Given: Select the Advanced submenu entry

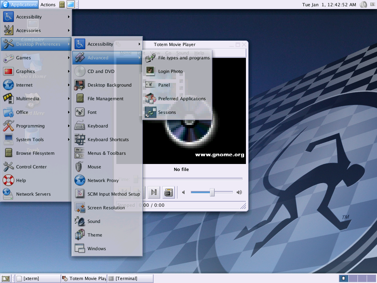Looking at the screenshot, I should [108, 58].
